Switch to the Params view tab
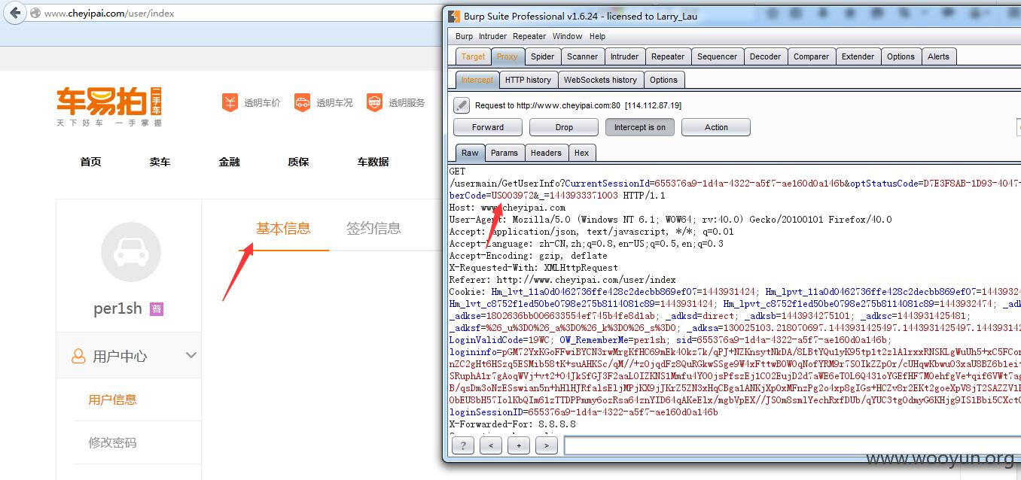The height and width of the screenshot is (480, 1021). 504,153
